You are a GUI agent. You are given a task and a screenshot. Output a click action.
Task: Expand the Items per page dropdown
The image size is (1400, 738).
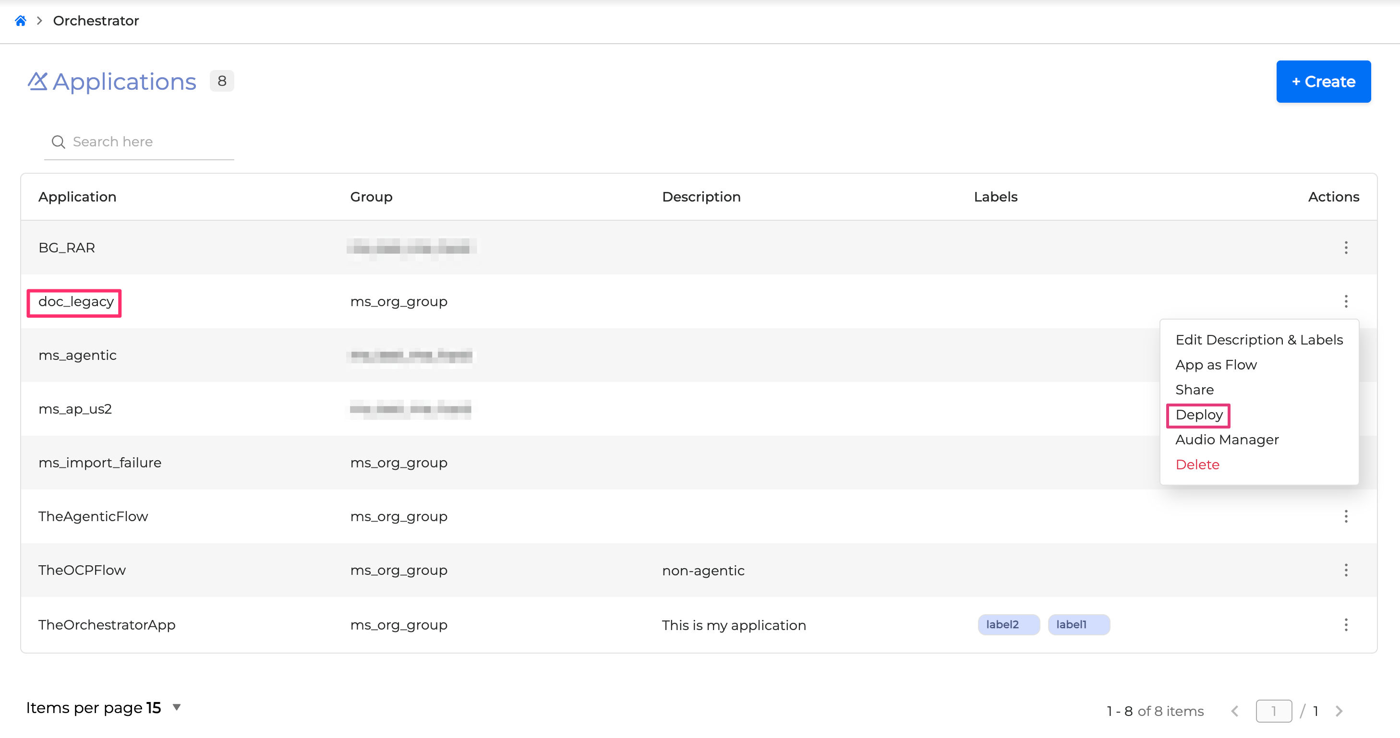(176, 707)
